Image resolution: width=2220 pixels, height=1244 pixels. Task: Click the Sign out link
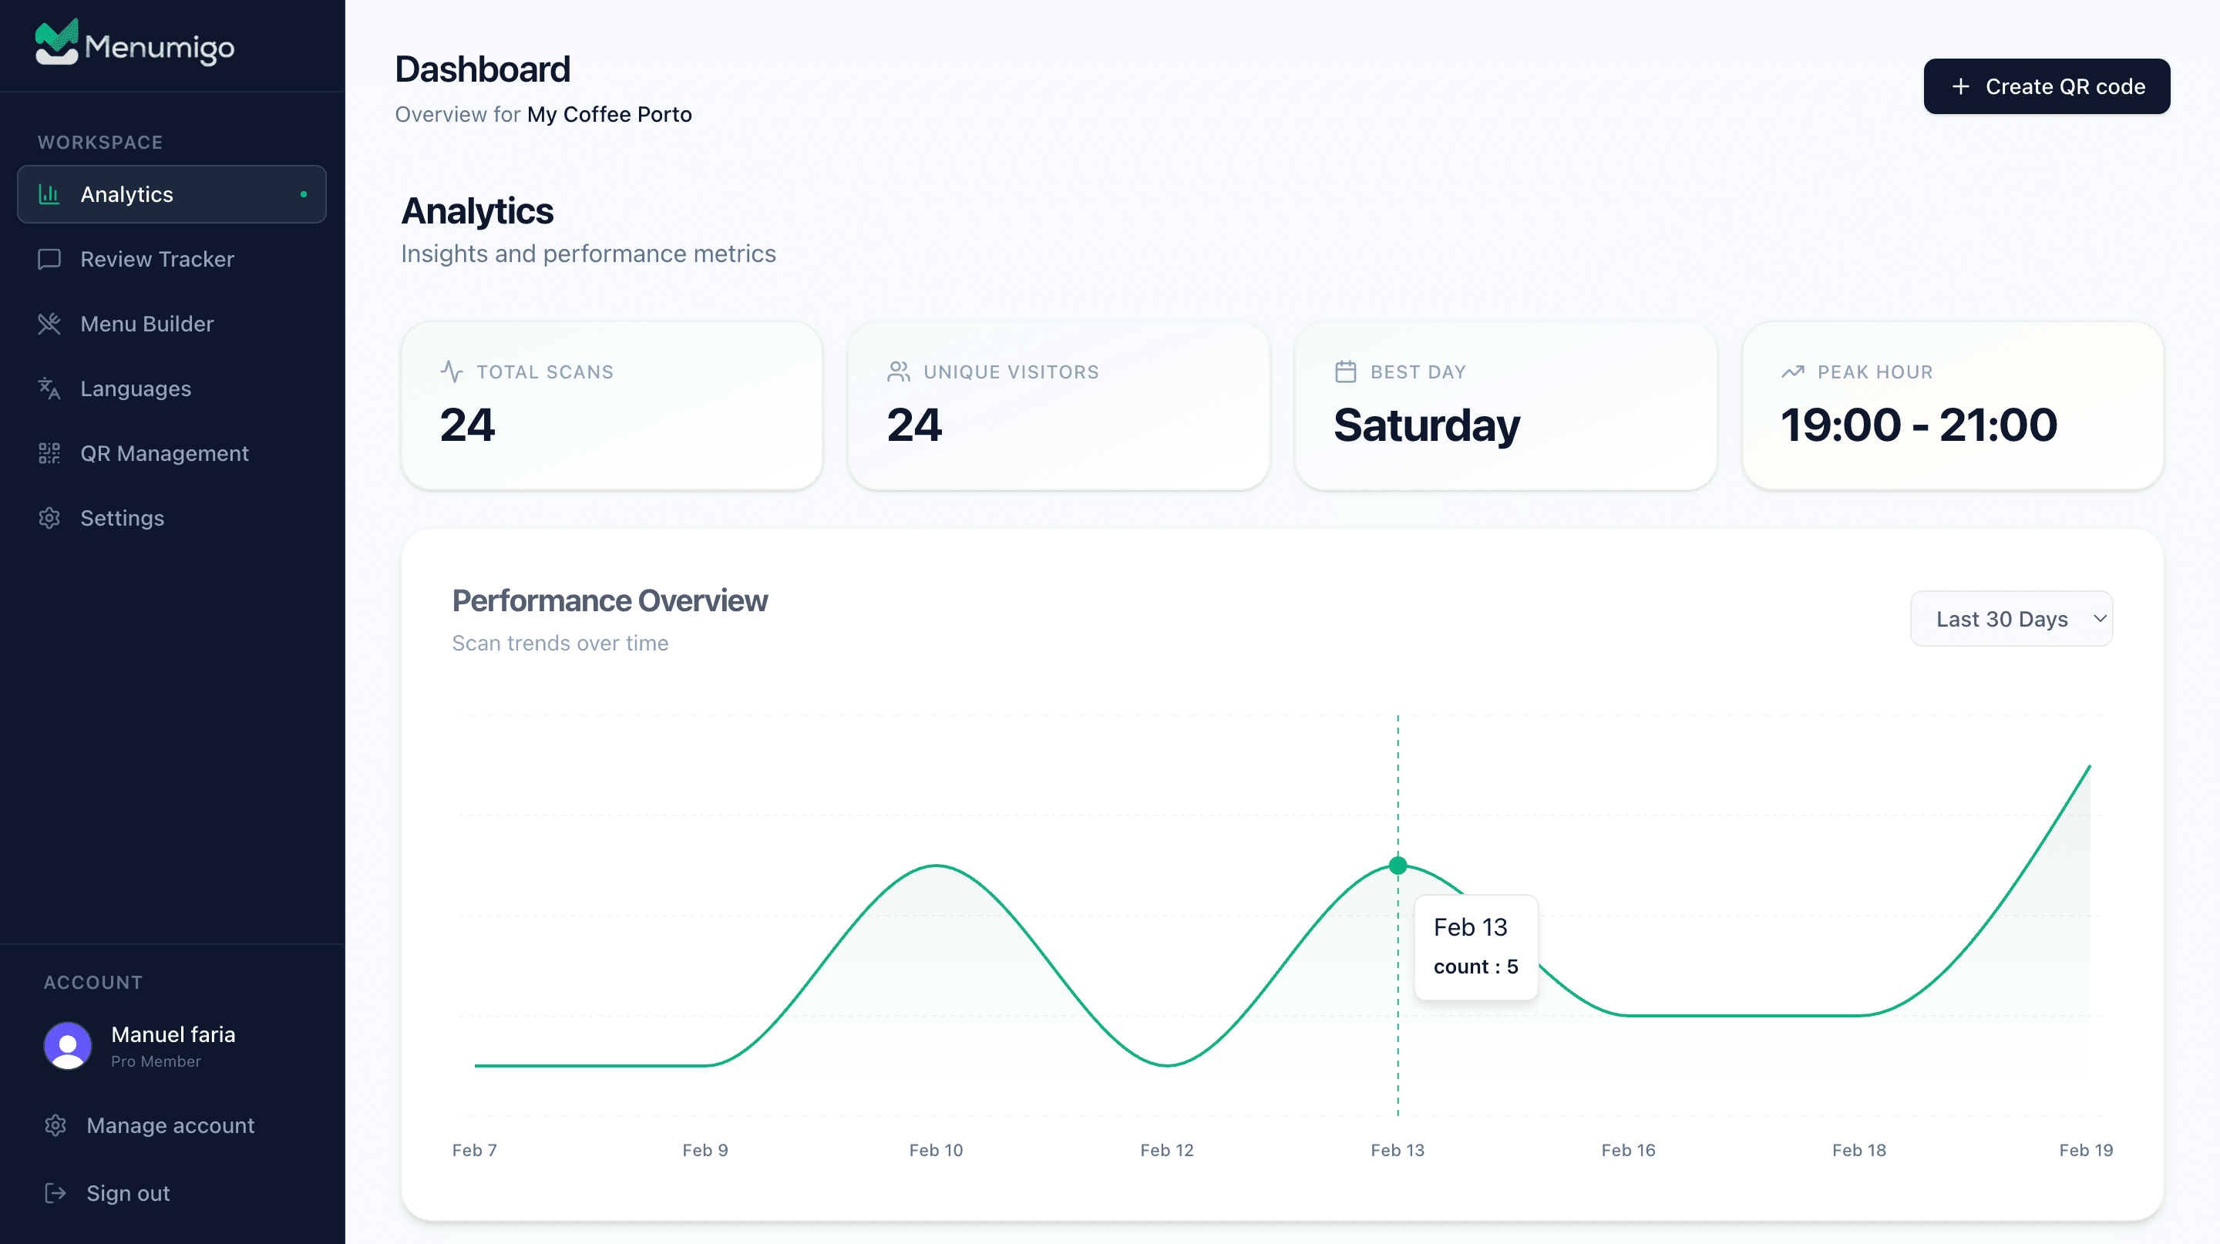127,1193
